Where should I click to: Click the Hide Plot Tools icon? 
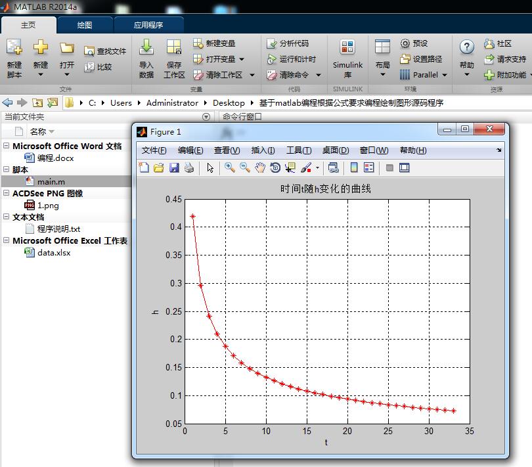389,167
